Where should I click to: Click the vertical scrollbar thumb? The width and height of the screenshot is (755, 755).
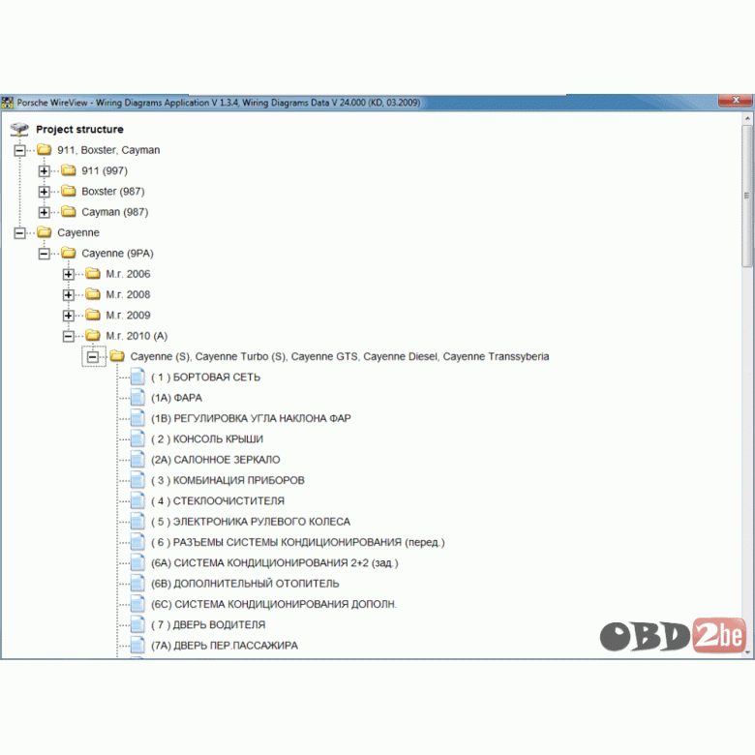point(747,196)
